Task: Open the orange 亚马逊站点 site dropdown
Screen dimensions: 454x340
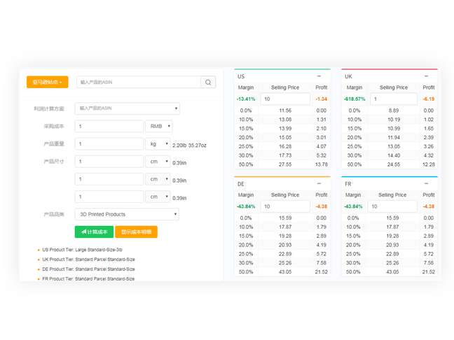Action: pyautogui.click(x=47, y=83)
